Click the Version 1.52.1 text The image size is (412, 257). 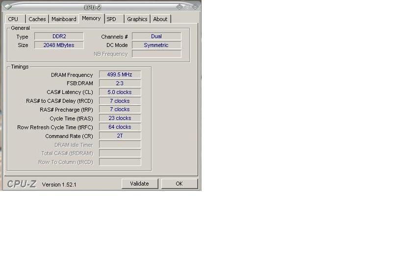pyautogui.click(x=59, y=185)
